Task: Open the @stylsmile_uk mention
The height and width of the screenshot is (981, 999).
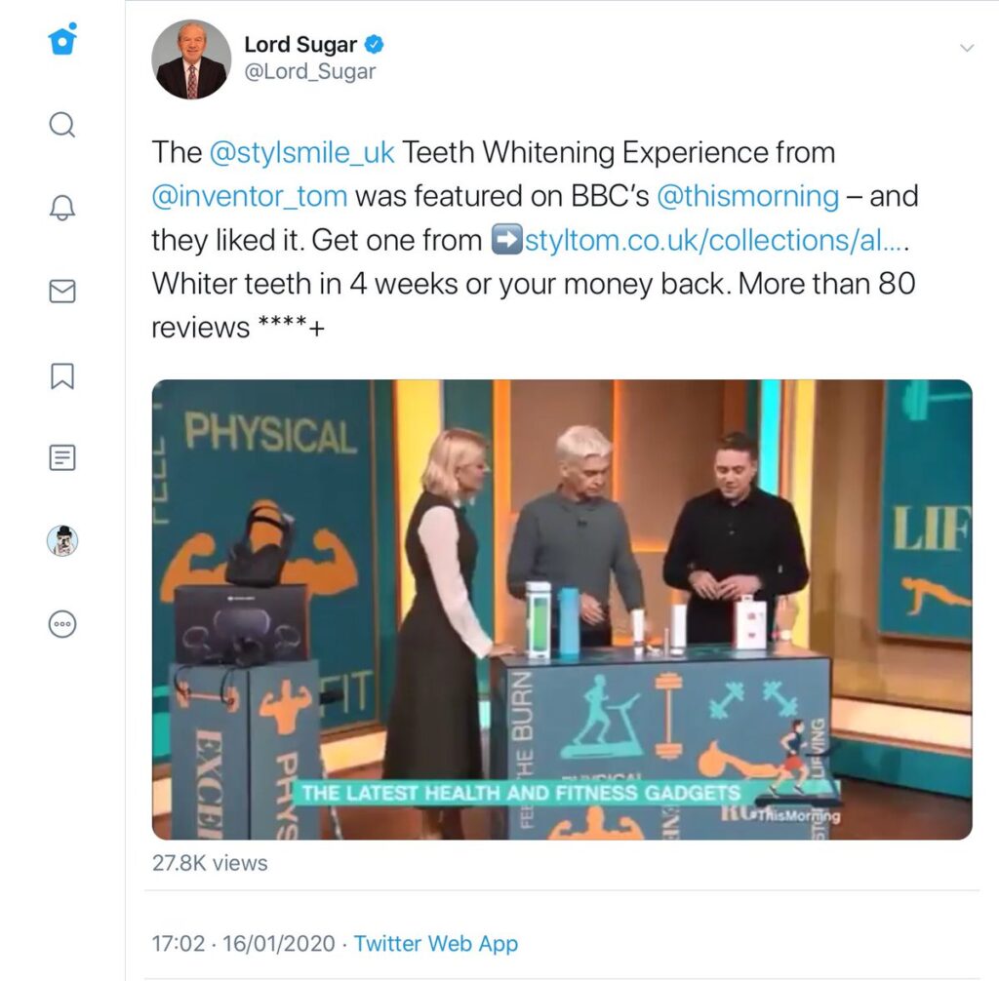Action: [x=302, y=153]
